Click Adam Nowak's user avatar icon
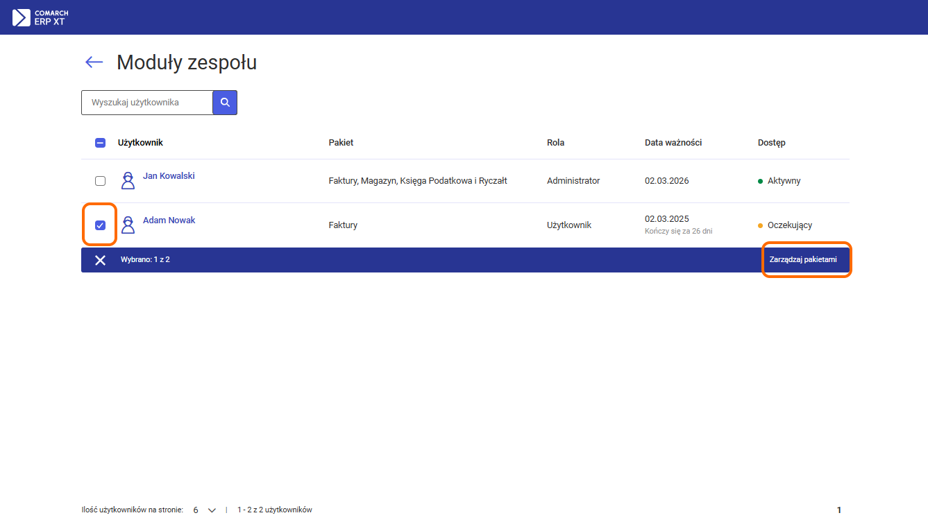 pos(128,225)
